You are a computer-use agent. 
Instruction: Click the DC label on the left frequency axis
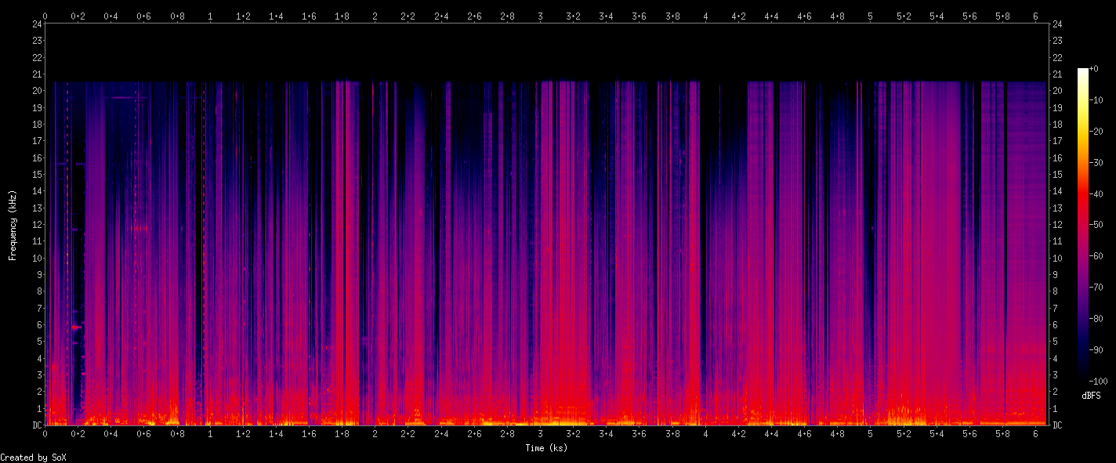pos(36,425)
